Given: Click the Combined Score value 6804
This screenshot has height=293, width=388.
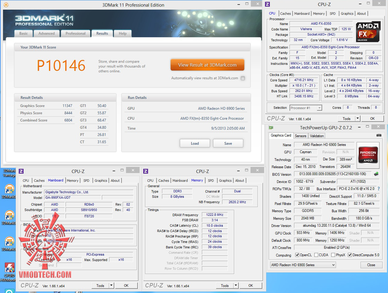Looking at the screenshot, I should pos(68,120).
